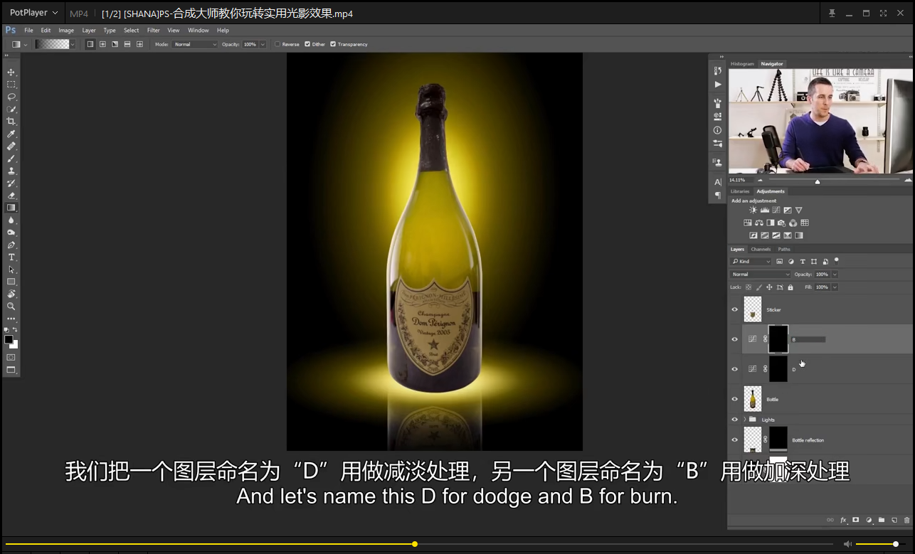The height and width of the screenshot is (554, 915).
Task: Choose the Diamond Gradient style
Action: pos(139,44)
